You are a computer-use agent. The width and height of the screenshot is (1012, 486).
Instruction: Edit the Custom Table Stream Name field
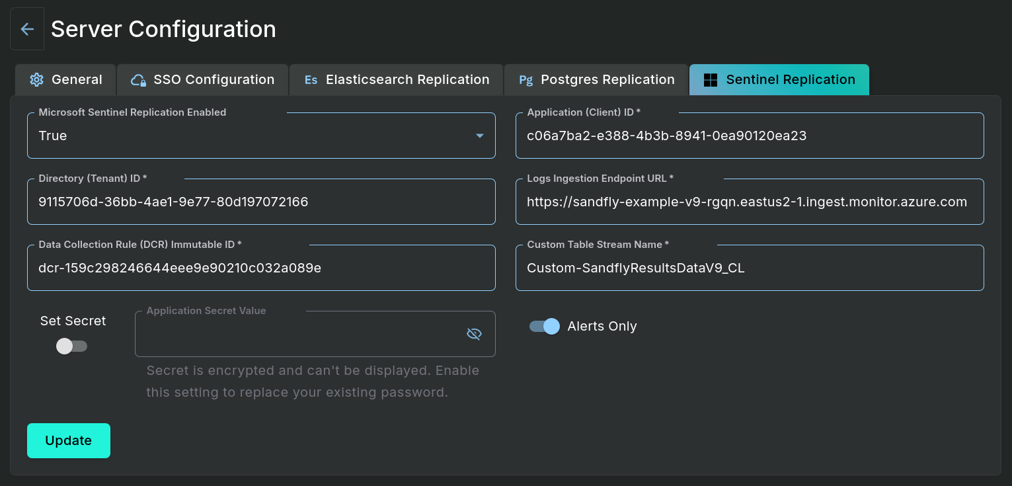750,268
